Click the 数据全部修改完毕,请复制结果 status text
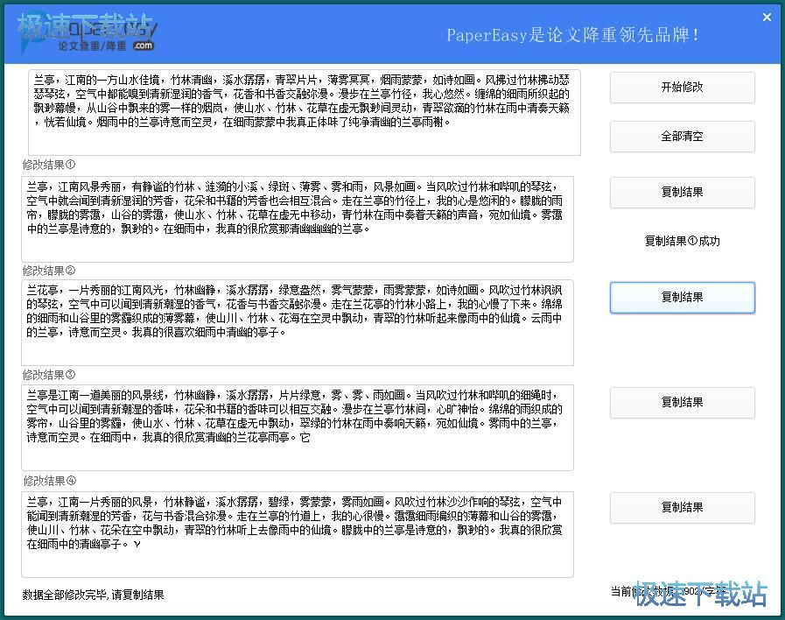This screenshot has height=620, width=785. 93,595
